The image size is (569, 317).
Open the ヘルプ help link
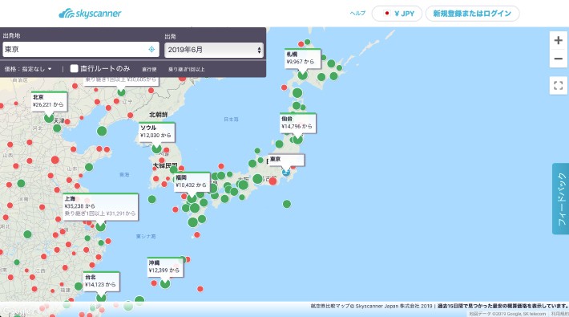[x=357, y=14]
